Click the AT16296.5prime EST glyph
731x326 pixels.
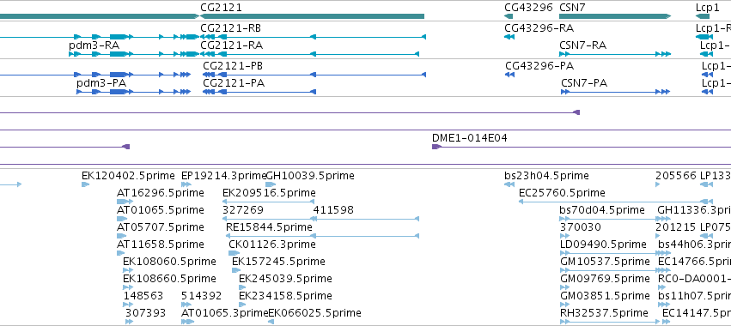point(125,202)
